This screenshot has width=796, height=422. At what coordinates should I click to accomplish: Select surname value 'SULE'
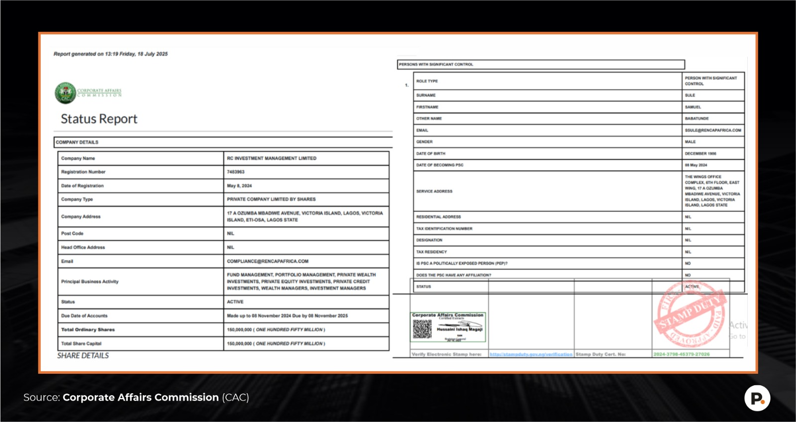(x=690, y=95)
